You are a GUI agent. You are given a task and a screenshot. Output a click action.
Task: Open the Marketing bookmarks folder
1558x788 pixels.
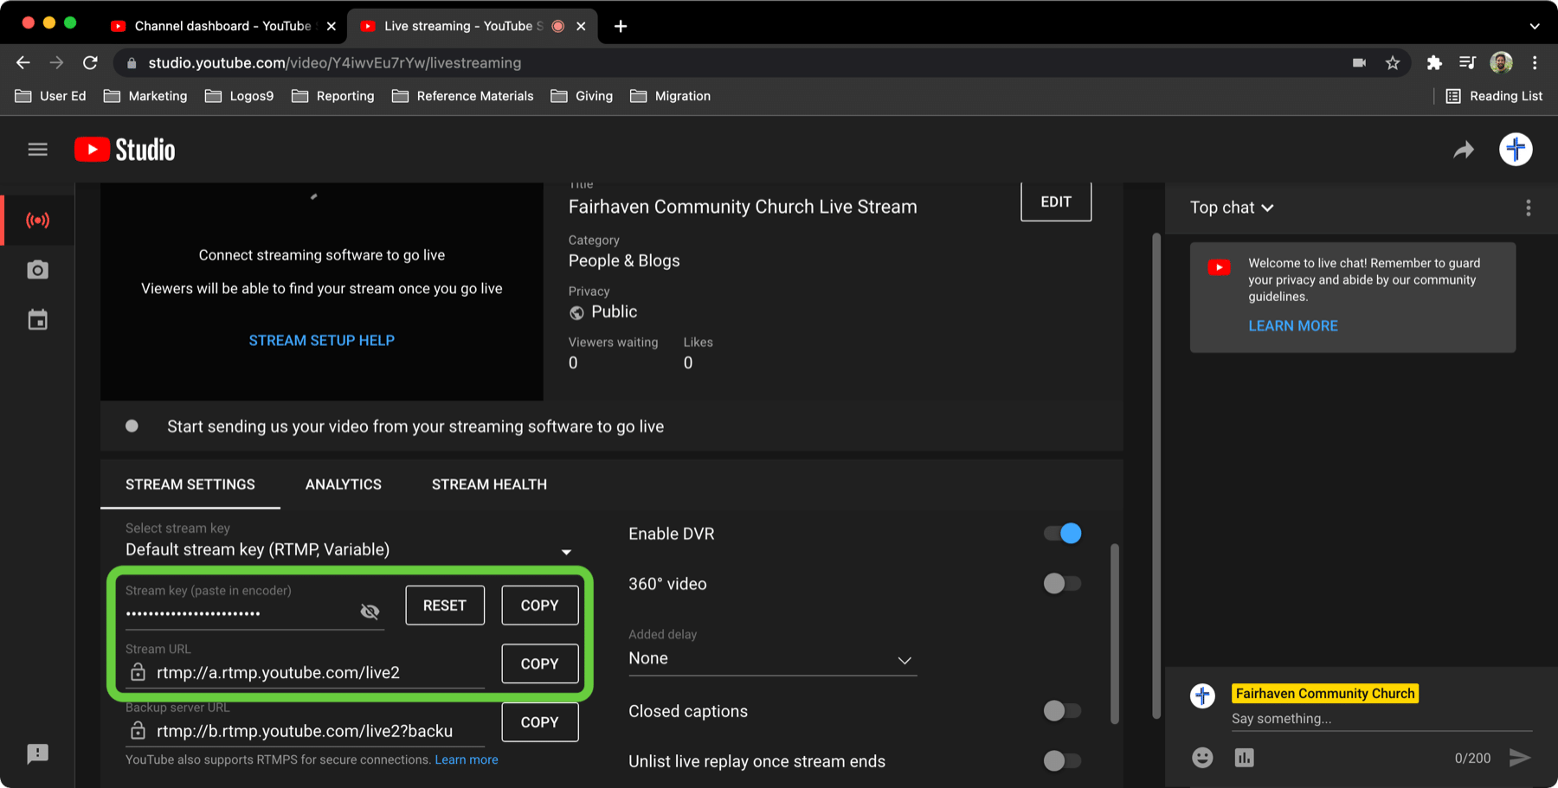(145, 96)
